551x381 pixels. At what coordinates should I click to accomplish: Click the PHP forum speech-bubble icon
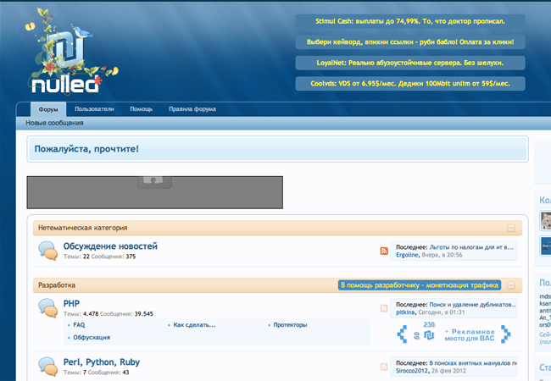47,308
